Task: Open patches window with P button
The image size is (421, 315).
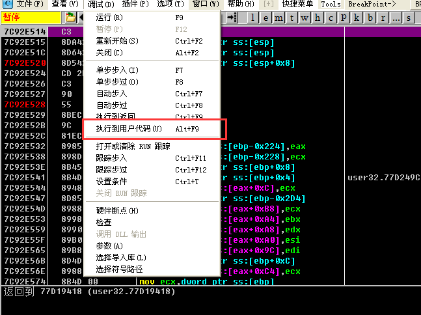Action: pos(344,18)
